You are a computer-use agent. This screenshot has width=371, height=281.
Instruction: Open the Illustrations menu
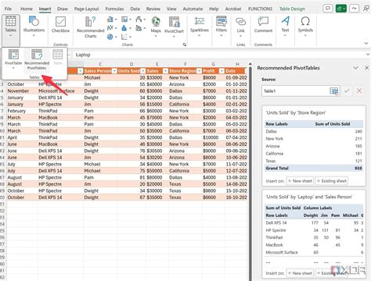[34, 27]
